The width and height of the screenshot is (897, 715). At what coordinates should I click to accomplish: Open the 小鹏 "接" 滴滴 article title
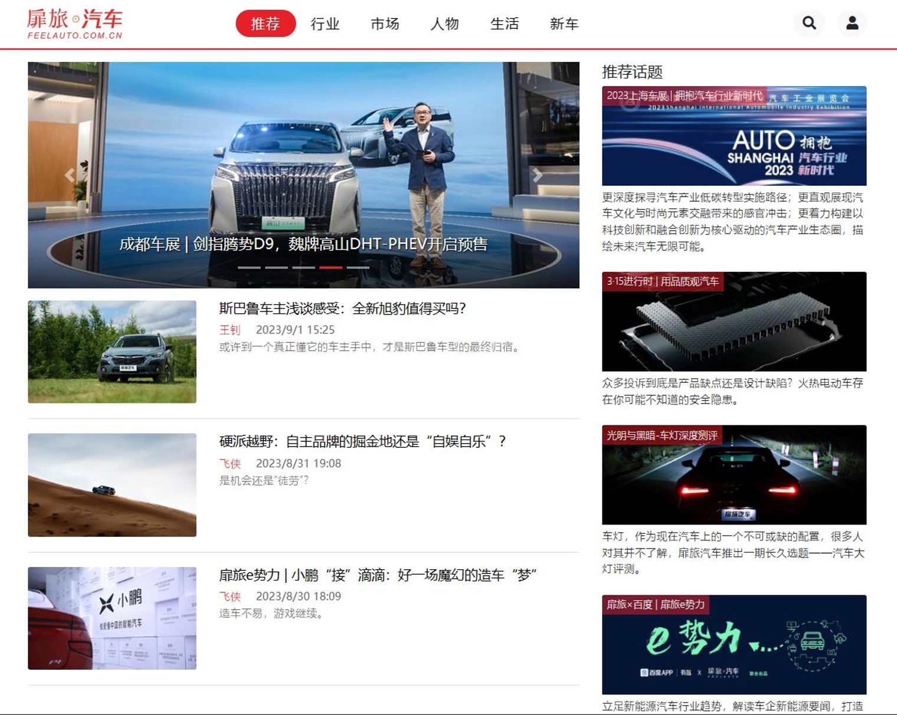tap(378, 575)
